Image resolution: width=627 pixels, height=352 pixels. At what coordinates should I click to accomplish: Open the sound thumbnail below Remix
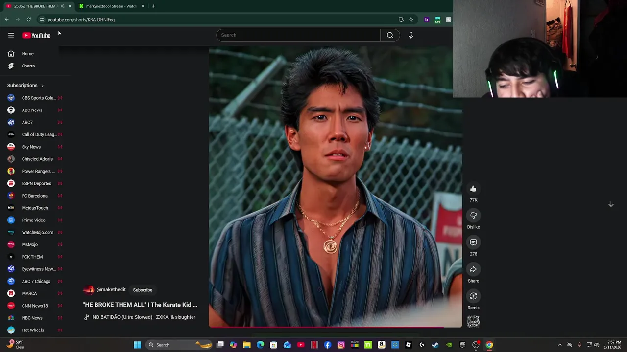click(x=473, y=321)
